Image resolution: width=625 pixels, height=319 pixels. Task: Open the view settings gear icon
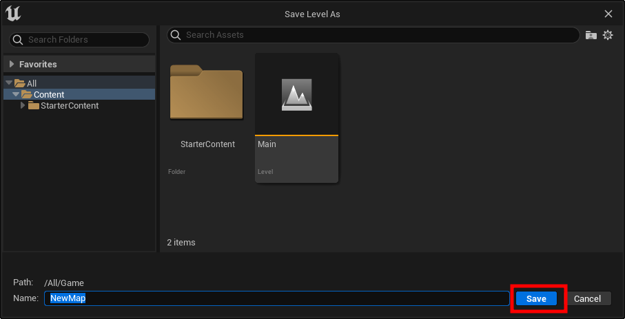coord(608,35)
